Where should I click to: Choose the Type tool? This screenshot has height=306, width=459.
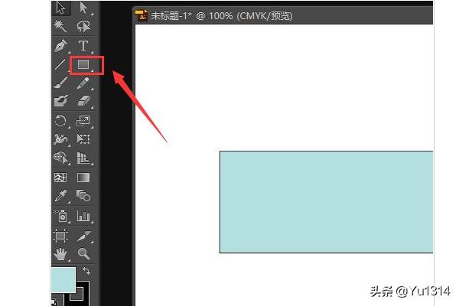83,46
